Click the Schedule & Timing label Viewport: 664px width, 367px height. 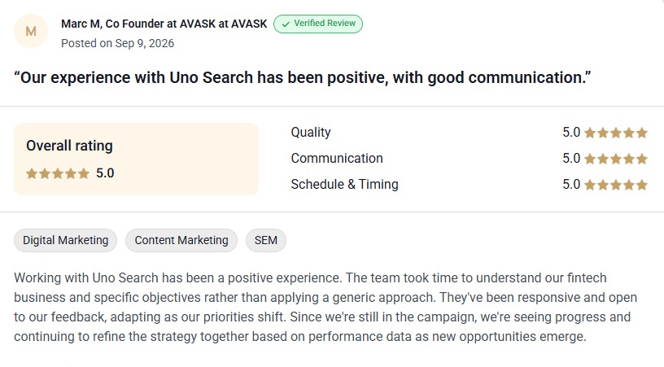[x=345, y=185]
